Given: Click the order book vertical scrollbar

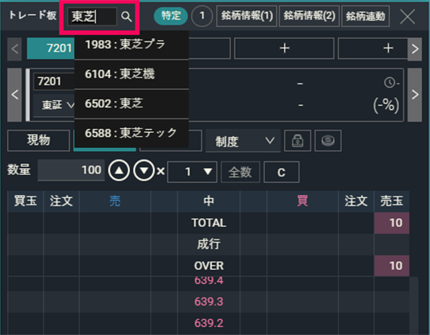Looking at the screenshot, I should pyautogui.click(x=414, y=306).
